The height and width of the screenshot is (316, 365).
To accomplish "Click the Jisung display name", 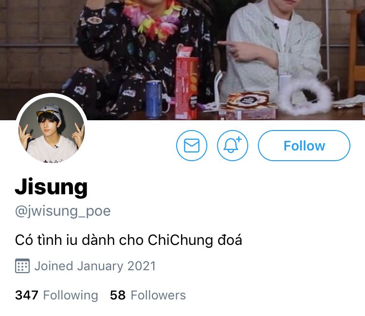I will pyautogui.click(x=51, y=187).
